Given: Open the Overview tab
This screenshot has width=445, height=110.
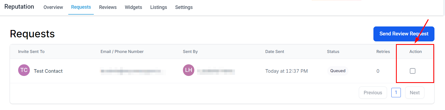Looking at the screenshot, I should click(53, 7).
